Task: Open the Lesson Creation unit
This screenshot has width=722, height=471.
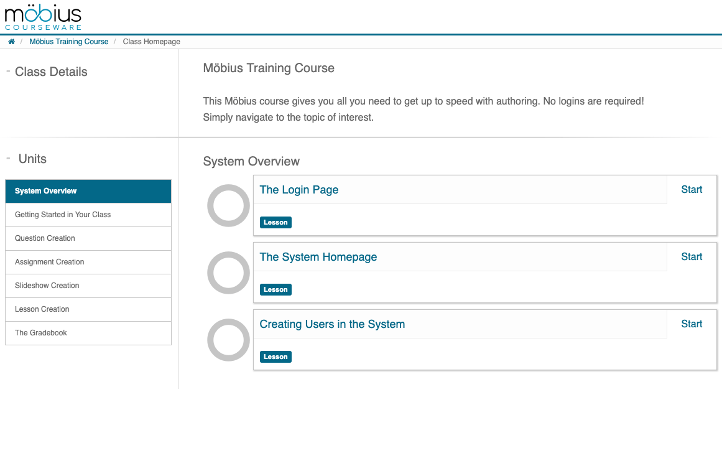Action: tap(88, 309)
